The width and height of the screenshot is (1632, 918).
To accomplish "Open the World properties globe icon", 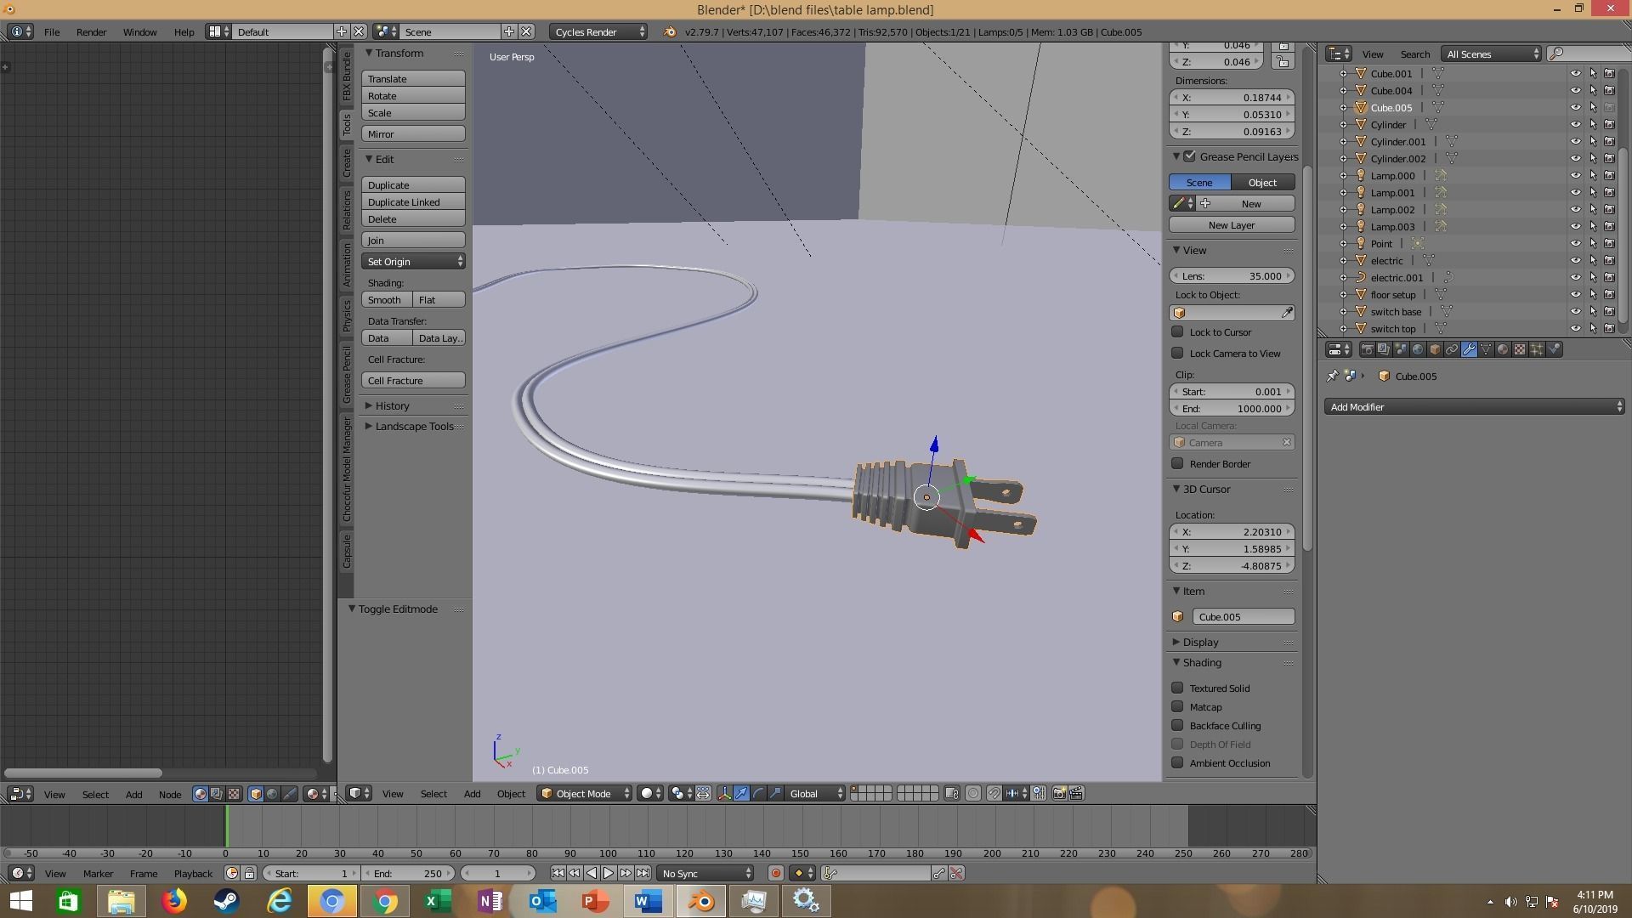I will point(1418,349).
